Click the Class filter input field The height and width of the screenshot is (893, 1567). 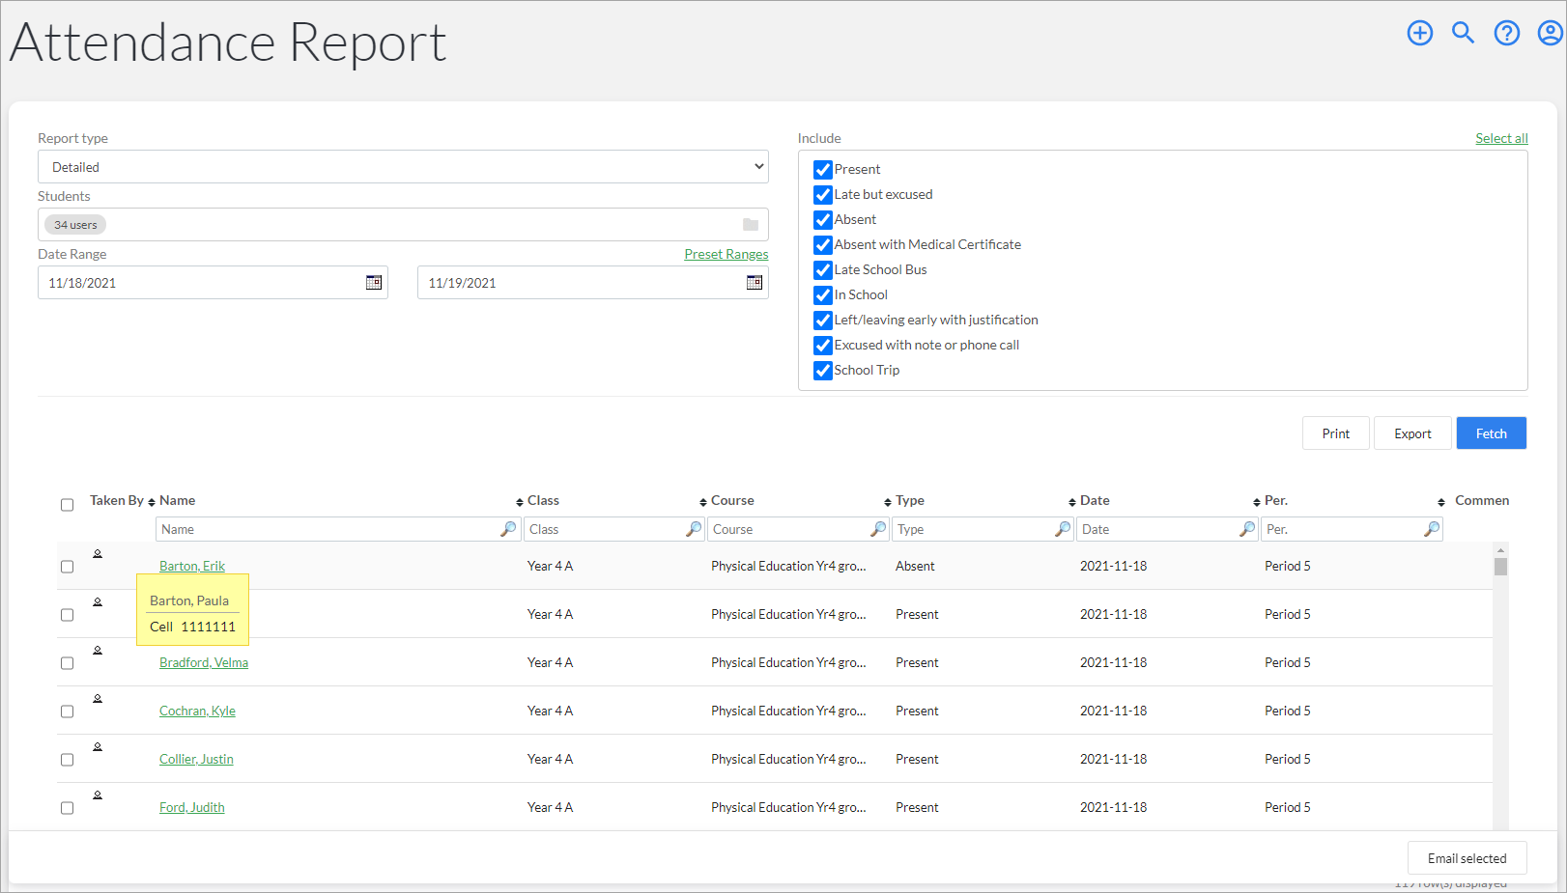point(614,529)
